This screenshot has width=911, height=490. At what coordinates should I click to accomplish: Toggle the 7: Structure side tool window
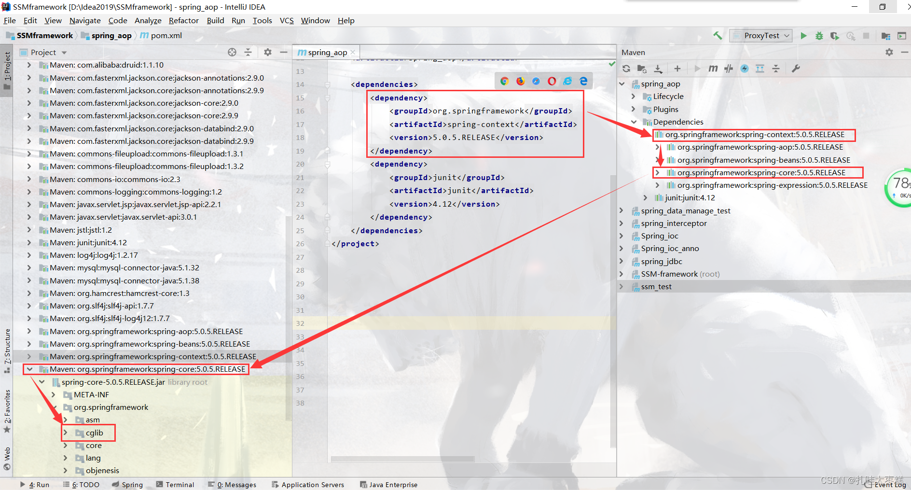click(x=7, y=351)
